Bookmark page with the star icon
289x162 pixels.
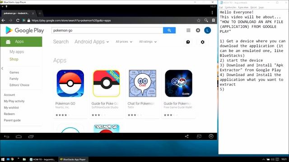pos(199,20)
